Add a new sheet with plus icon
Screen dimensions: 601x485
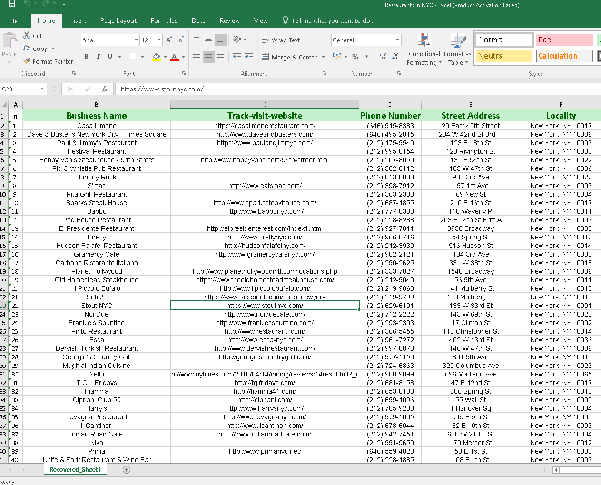[127, 470]
